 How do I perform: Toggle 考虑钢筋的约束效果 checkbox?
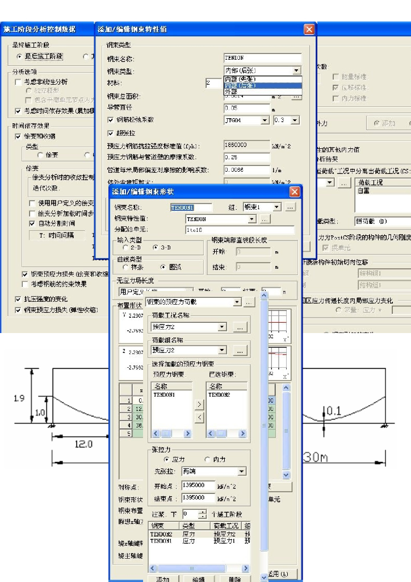click(25, 284)
